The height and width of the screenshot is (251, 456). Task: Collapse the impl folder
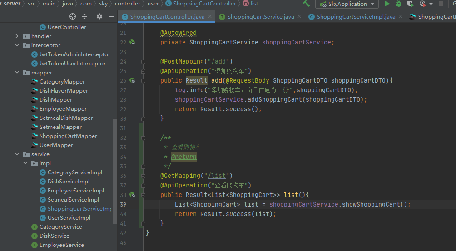(x=25, y=163)
